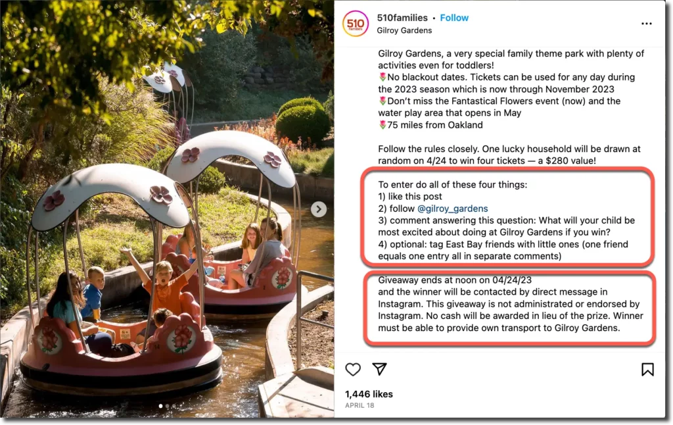This screenshot has width=673, height=425.
Task: Open the Gilroy Gardens location tag
Action: tap(404, 30)
